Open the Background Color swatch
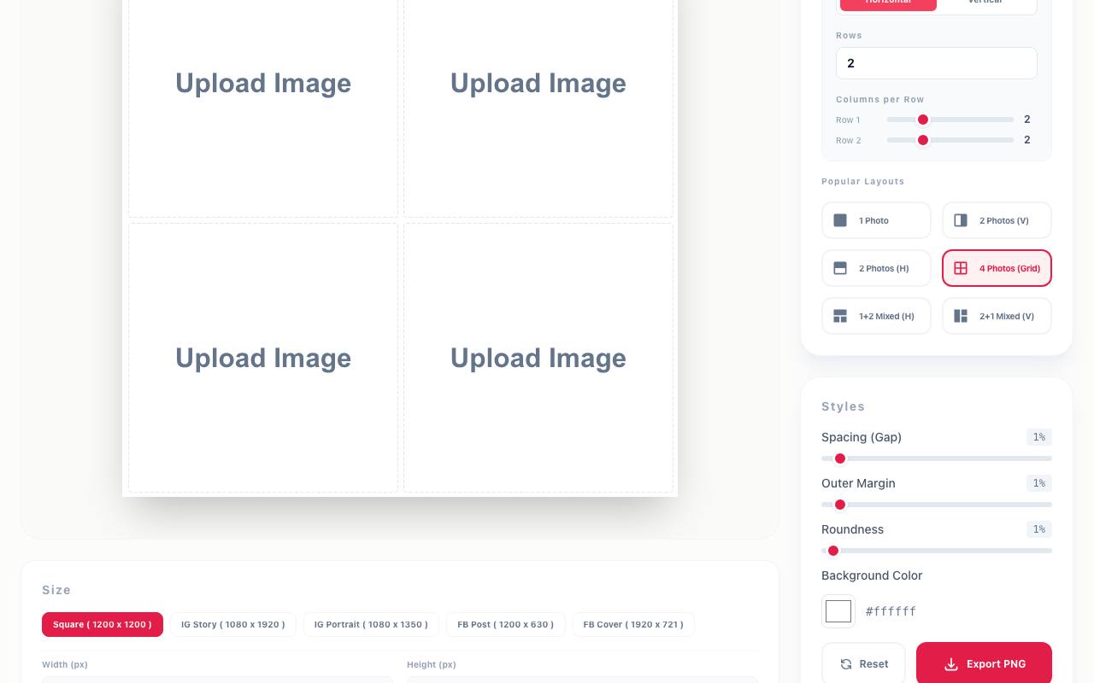 [x=838, y=611]
